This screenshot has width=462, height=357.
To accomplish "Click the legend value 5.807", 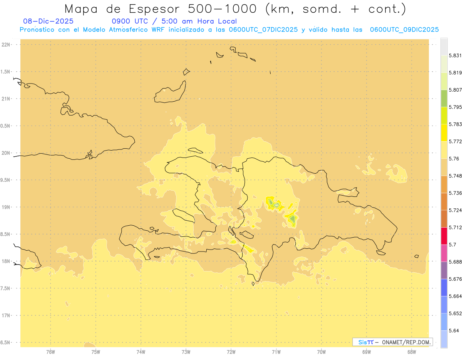I will click(455, 90).
